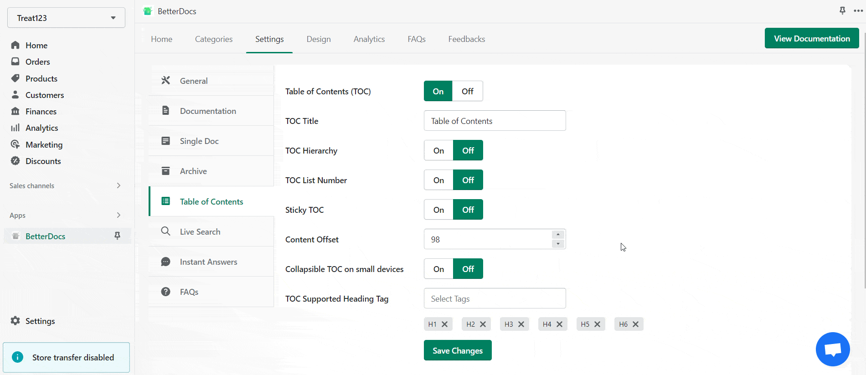
Task: Go to Orders in the sidebar
Action: click(37, 62)
